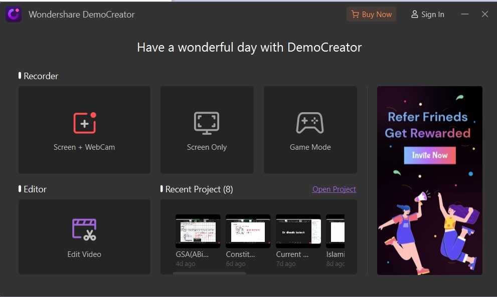Click the 'Recent Project (8)' heading

199,189
